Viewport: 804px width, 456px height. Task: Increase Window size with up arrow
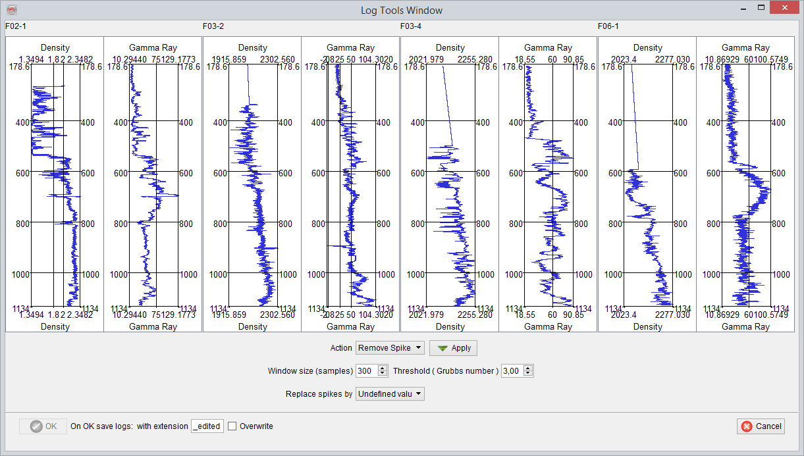[x=383, y=368]
